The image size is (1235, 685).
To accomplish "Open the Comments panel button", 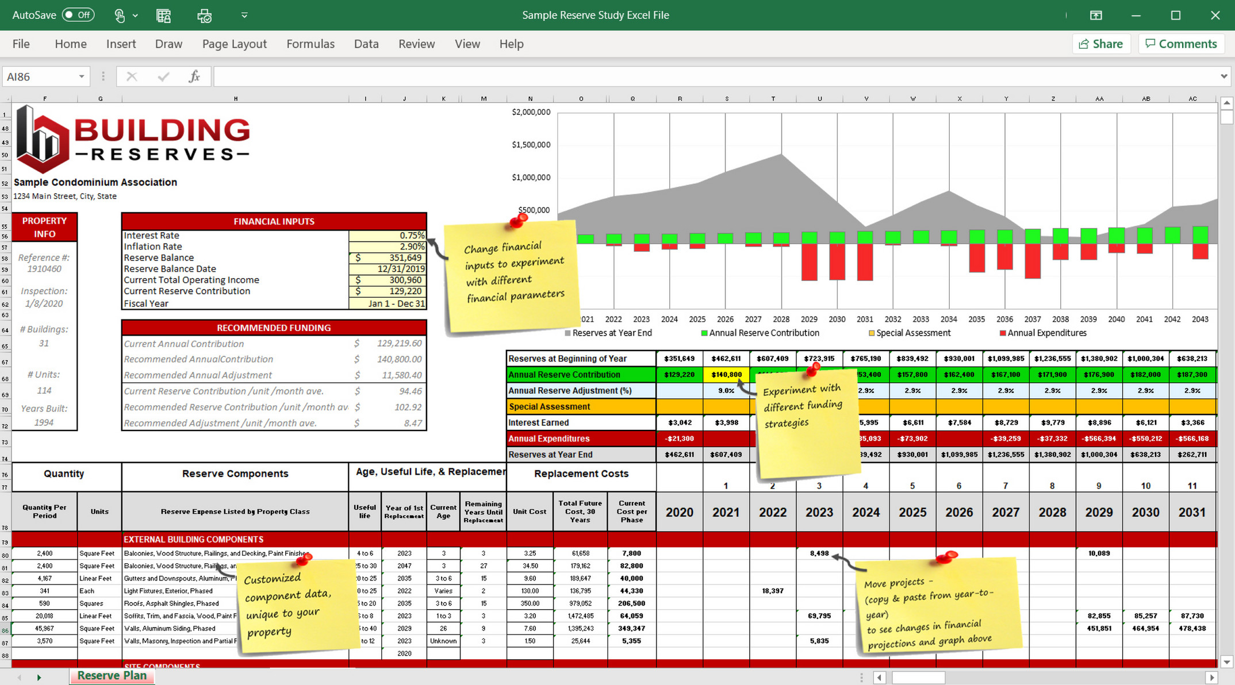I will coord(1181,44).
